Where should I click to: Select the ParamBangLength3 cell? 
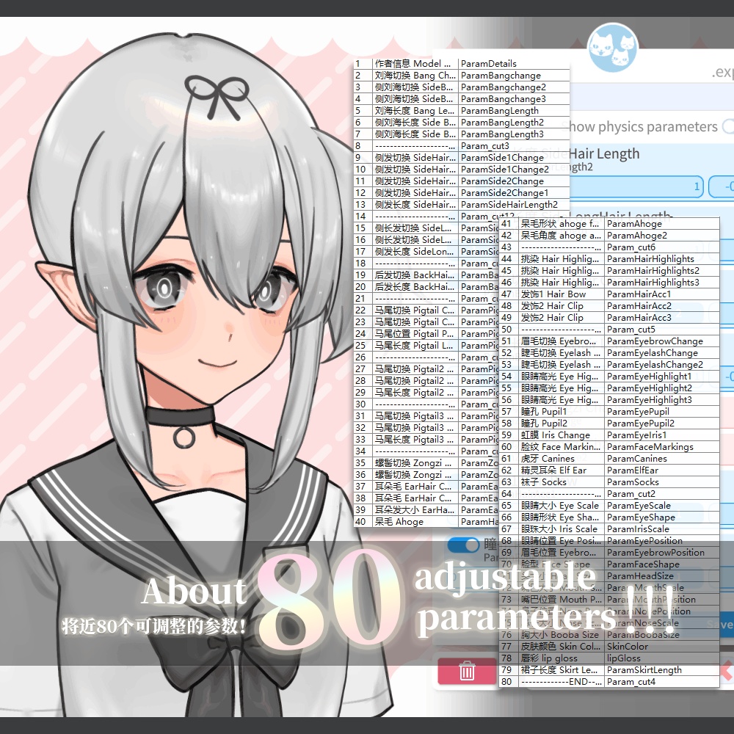tap(514, 134)
